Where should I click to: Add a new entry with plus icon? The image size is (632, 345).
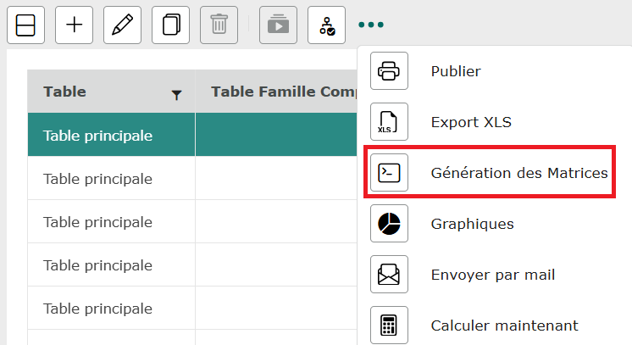[x=75, y=25]
